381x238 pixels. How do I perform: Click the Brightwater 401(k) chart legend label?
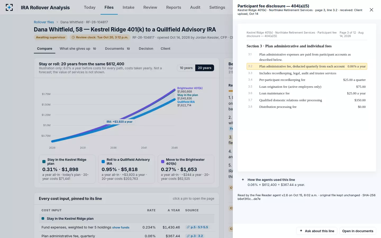pos(190,88)
